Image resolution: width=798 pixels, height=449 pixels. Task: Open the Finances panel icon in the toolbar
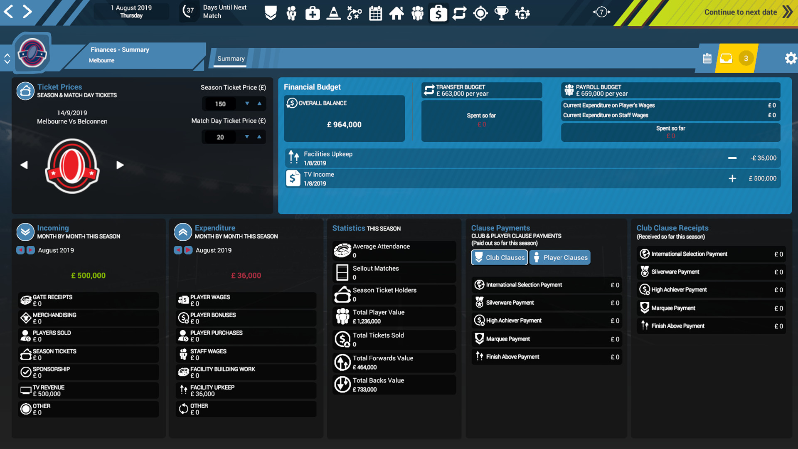(438, 13)
